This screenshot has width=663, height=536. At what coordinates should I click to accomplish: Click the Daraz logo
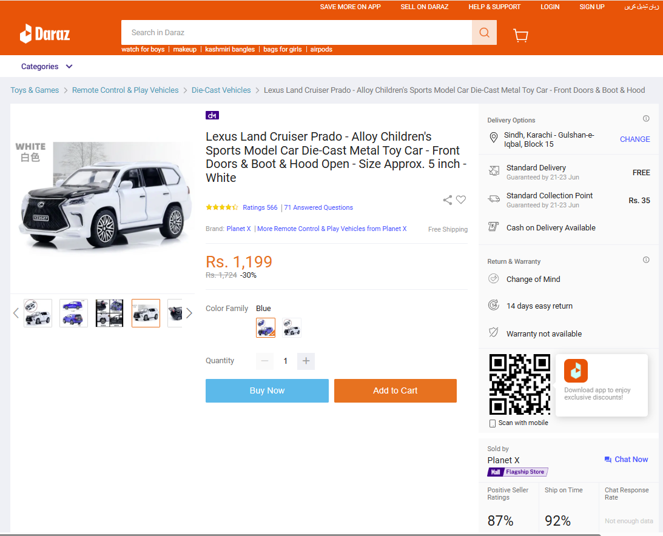pos(45,33)
